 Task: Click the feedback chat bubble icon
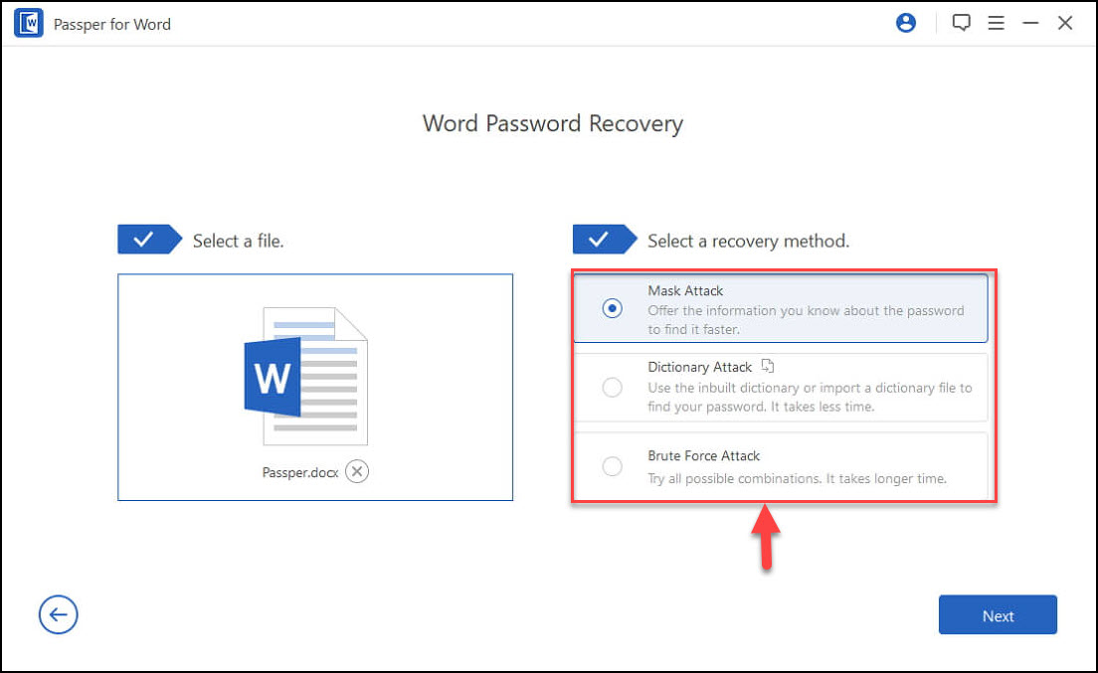[x=961, y=23]
